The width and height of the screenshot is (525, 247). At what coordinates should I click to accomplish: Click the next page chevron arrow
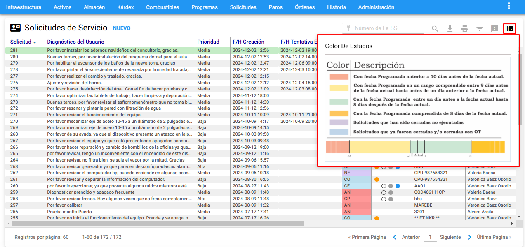pyautogui.click(x=469, y=237)
